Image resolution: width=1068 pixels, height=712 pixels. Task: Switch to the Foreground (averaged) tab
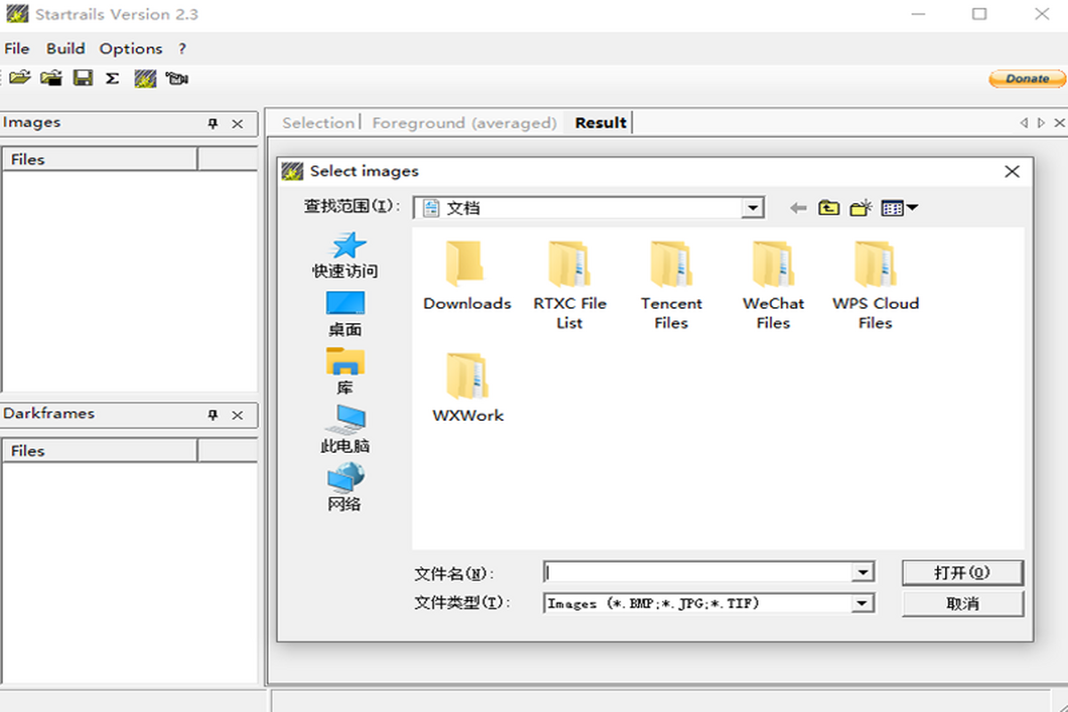point(464,123)
